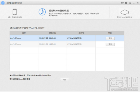Click the note about device not synced via iTunes
This screenshot has width=140, height=92.
click(x=30, y=75)
